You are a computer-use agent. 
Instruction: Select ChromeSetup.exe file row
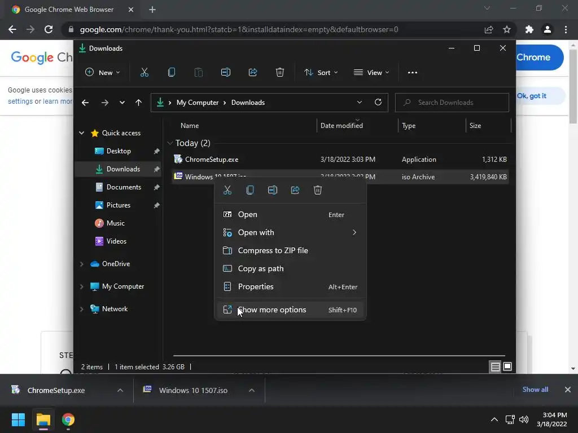[x=340, y=160]
